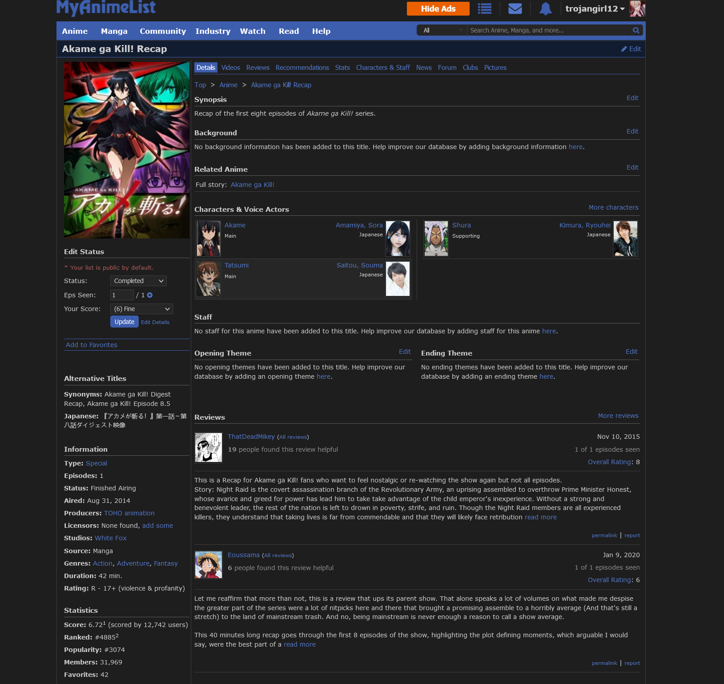Open the MyAnimeList logo homepage

pos(106,8)
